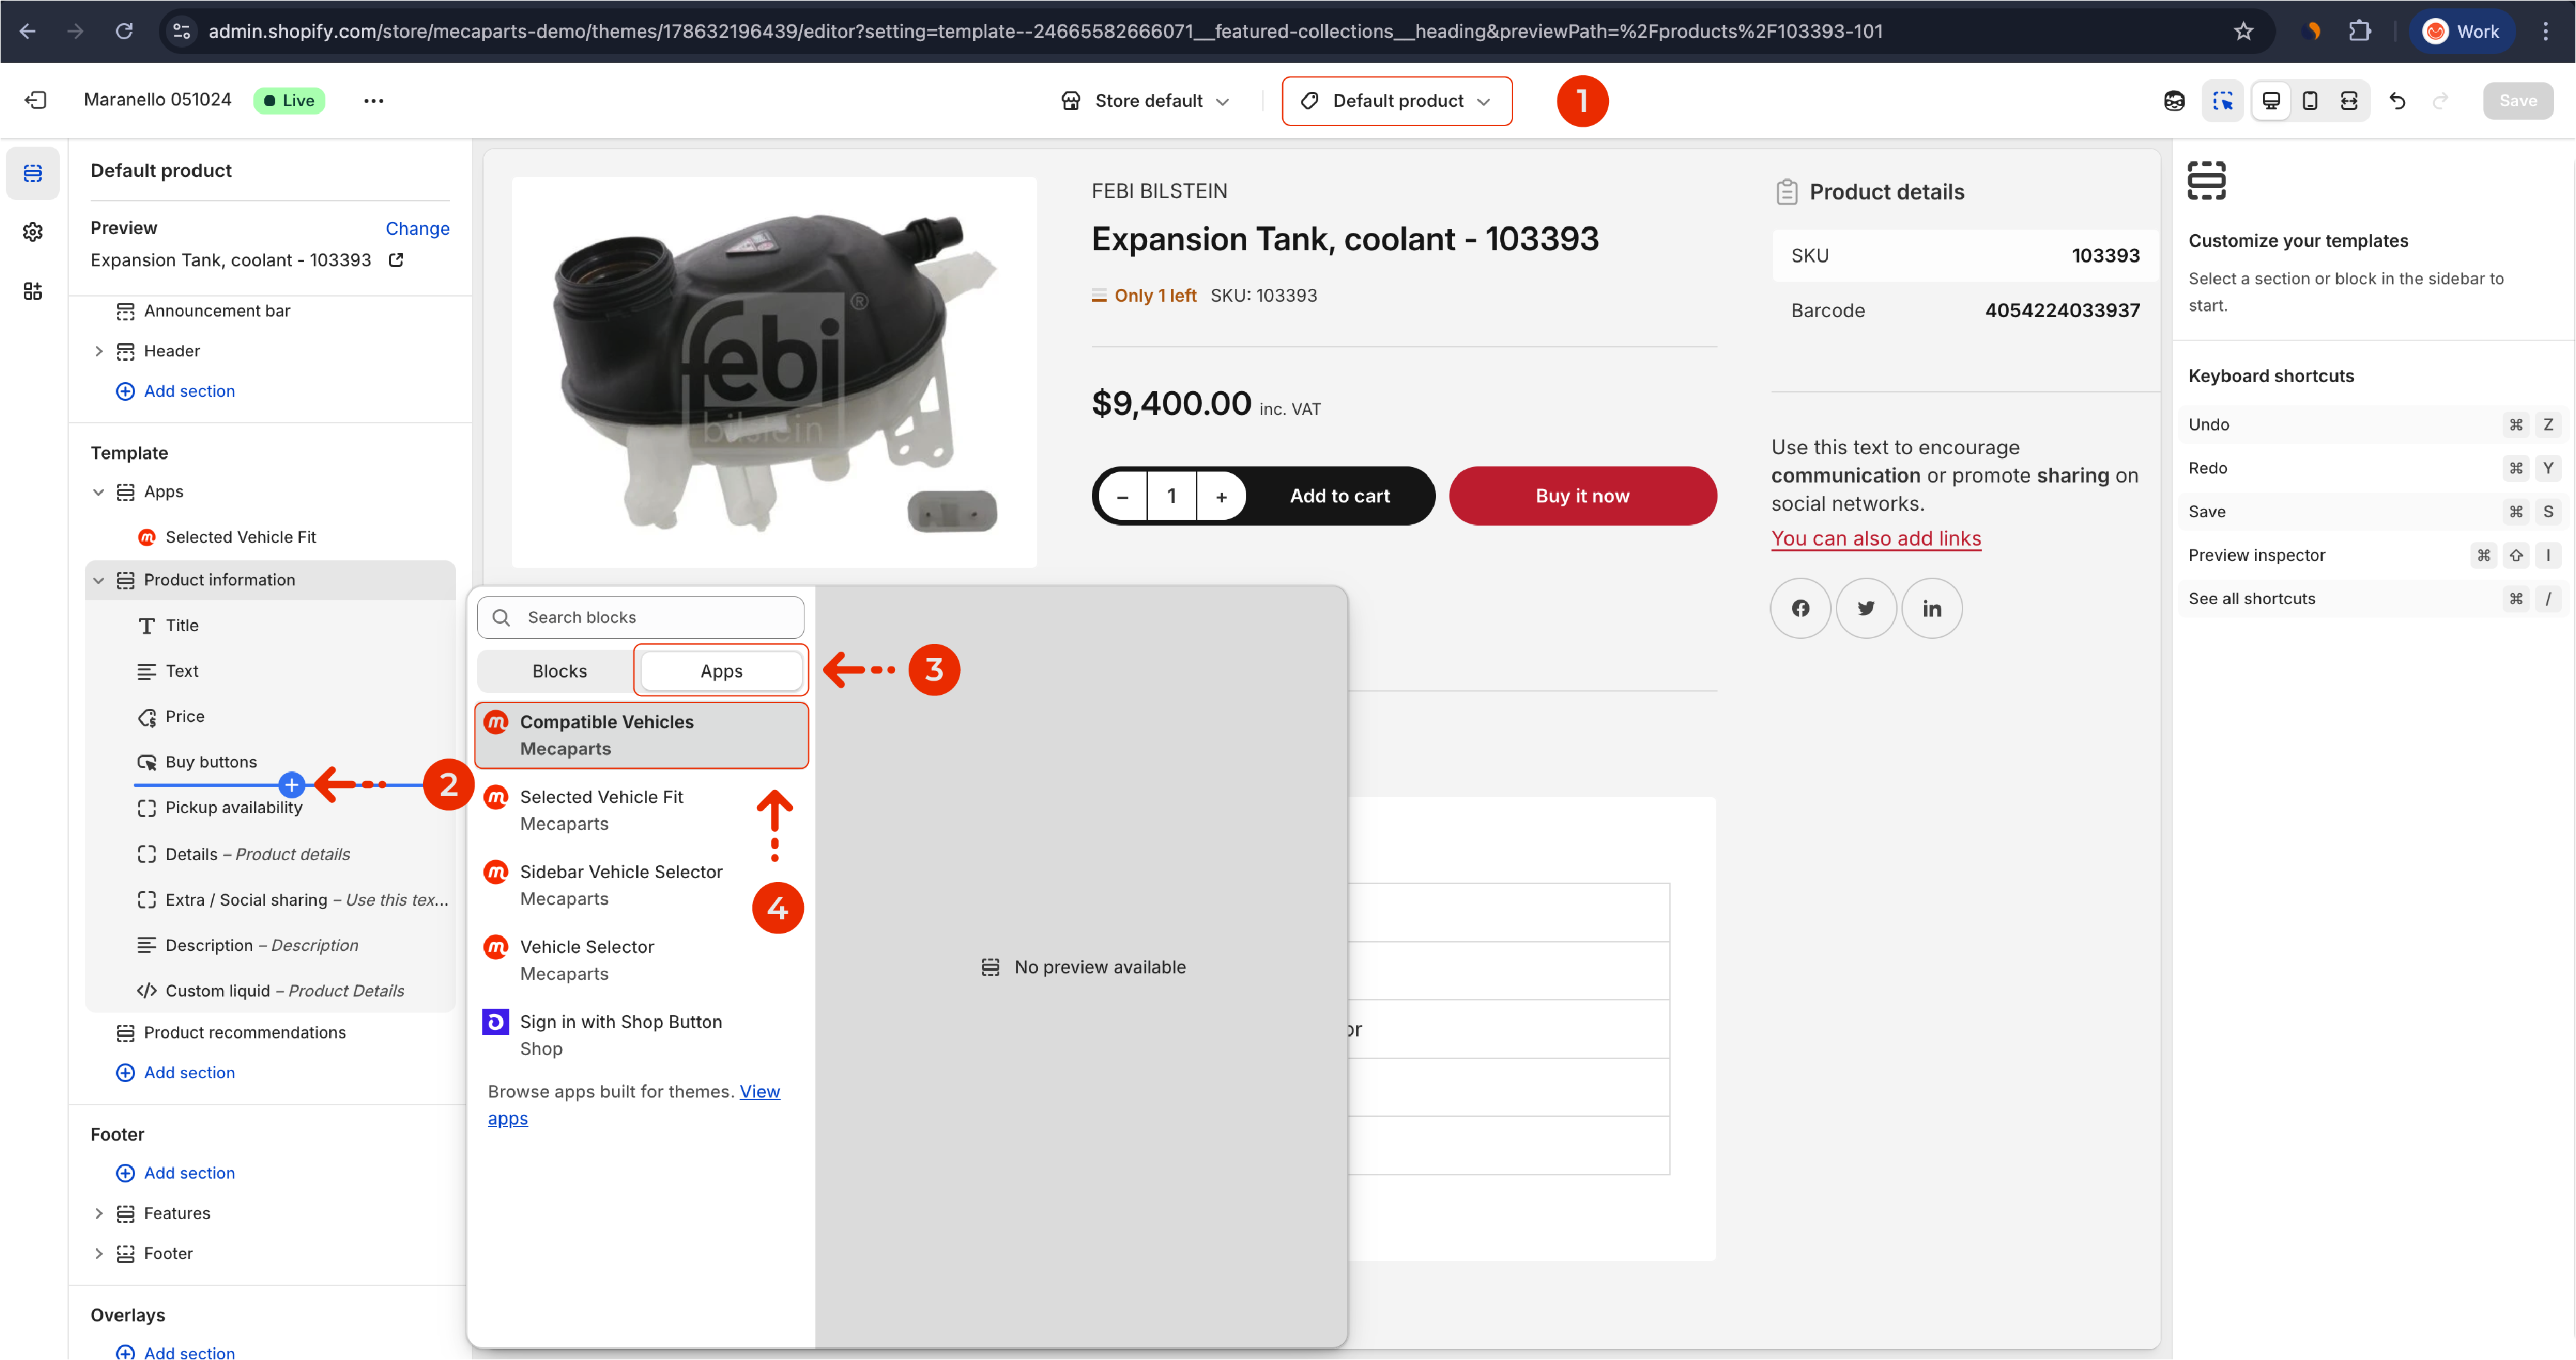The width and height of the screenshot is (2576, 1360).
Task: Switch to fullscreen preview icon
Action: (2349, 100)
